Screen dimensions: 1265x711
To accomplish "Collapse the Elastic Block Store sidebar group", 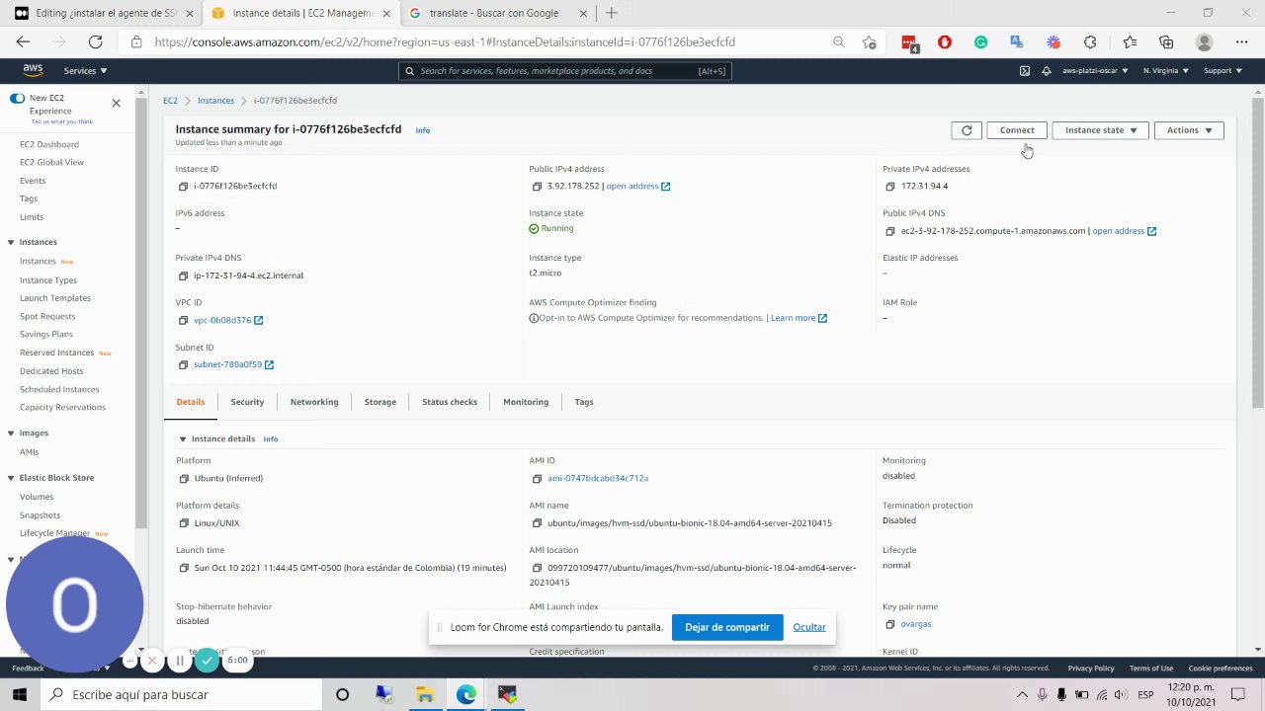I will pos(11,478).
